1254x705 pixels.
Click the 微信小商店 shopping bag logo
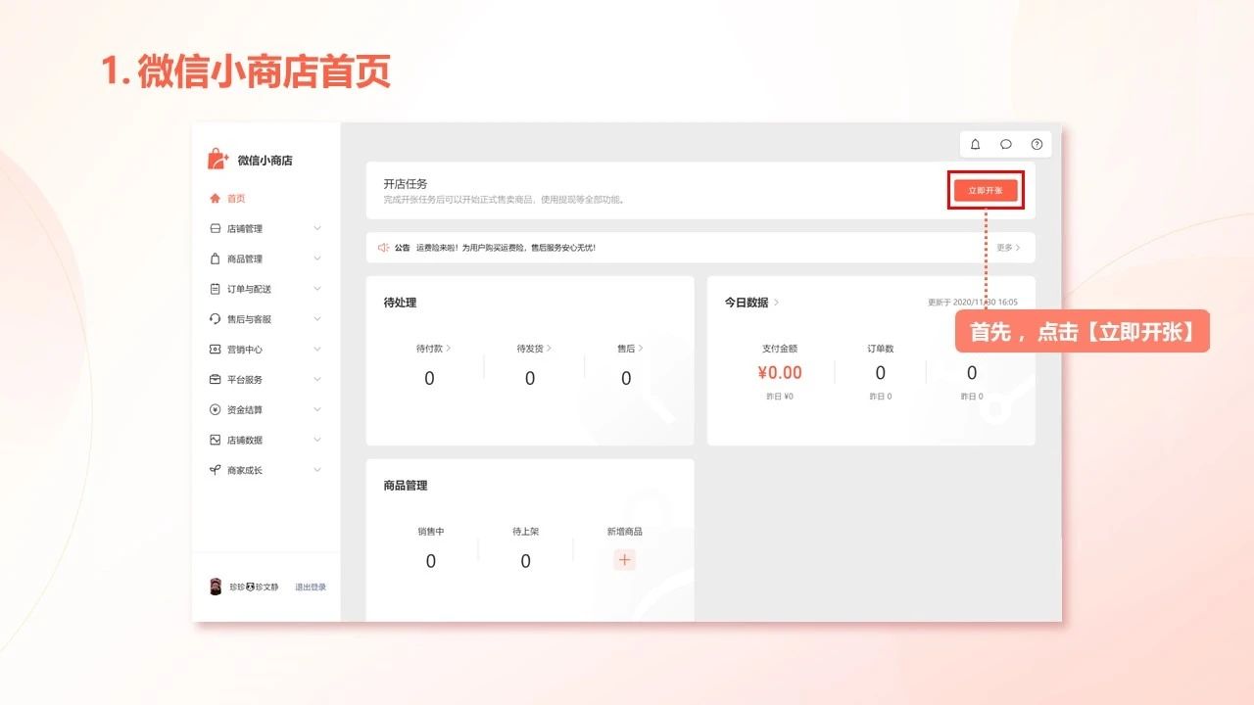pyautogui.click(x=217, y=159)
